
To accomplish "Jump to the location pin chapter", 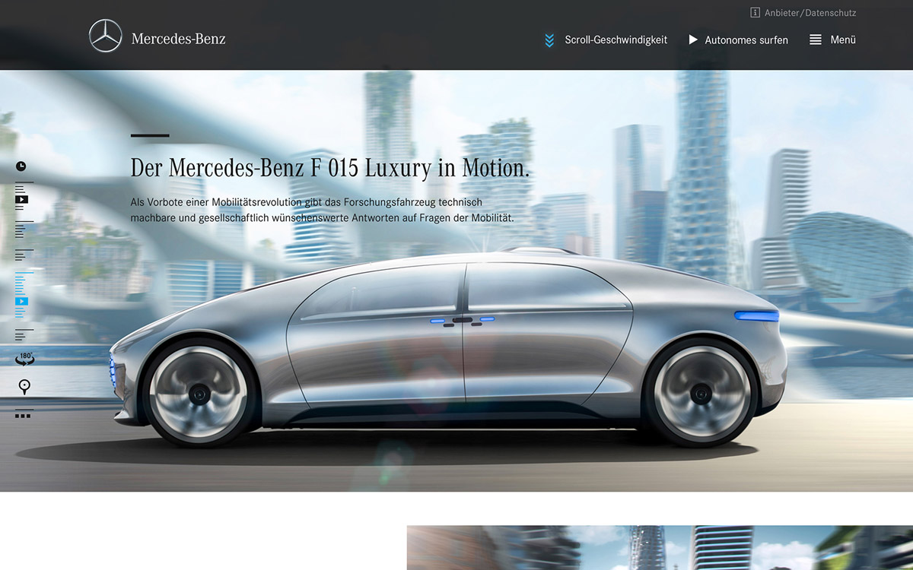I will click(x=24, y=388).
